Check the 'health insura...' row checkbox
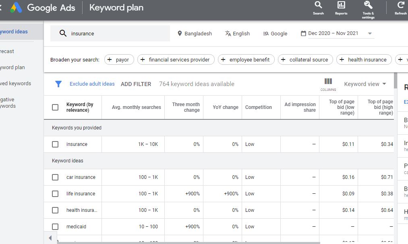408x244 pixels. [x=55, y=210]
